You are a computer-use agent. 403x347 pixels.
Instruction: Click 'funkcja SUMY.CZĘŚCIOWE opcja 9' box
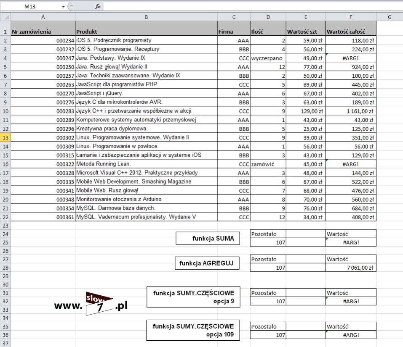[x=193, y=297]
